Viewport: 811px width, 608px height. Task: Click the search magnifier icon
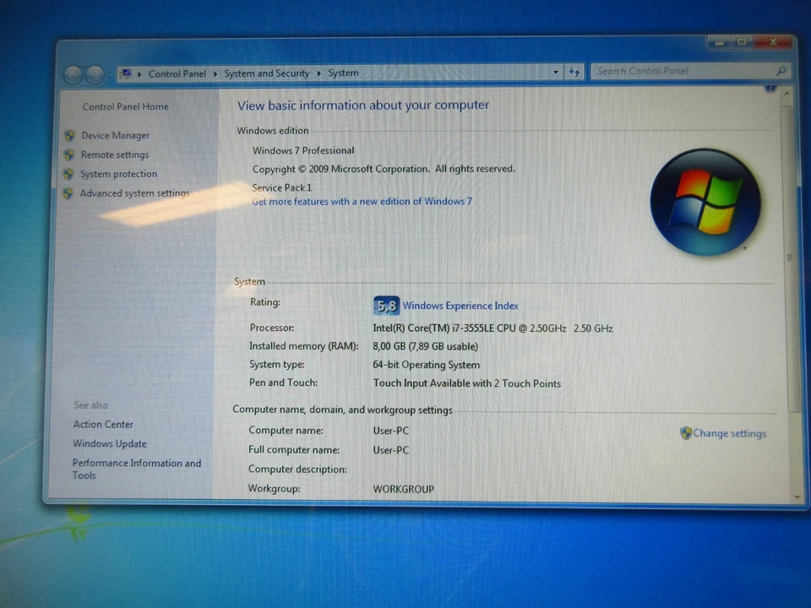pos(781,71)
